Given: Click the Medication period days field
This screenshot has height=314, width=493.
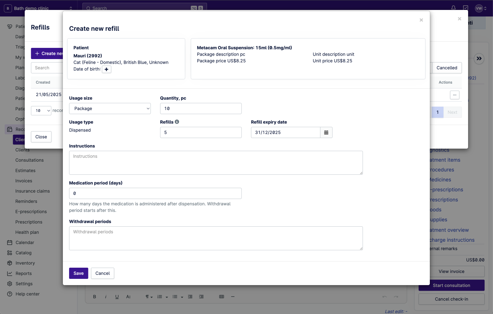Looking at the screenshot, I should (x=155, y=193).
